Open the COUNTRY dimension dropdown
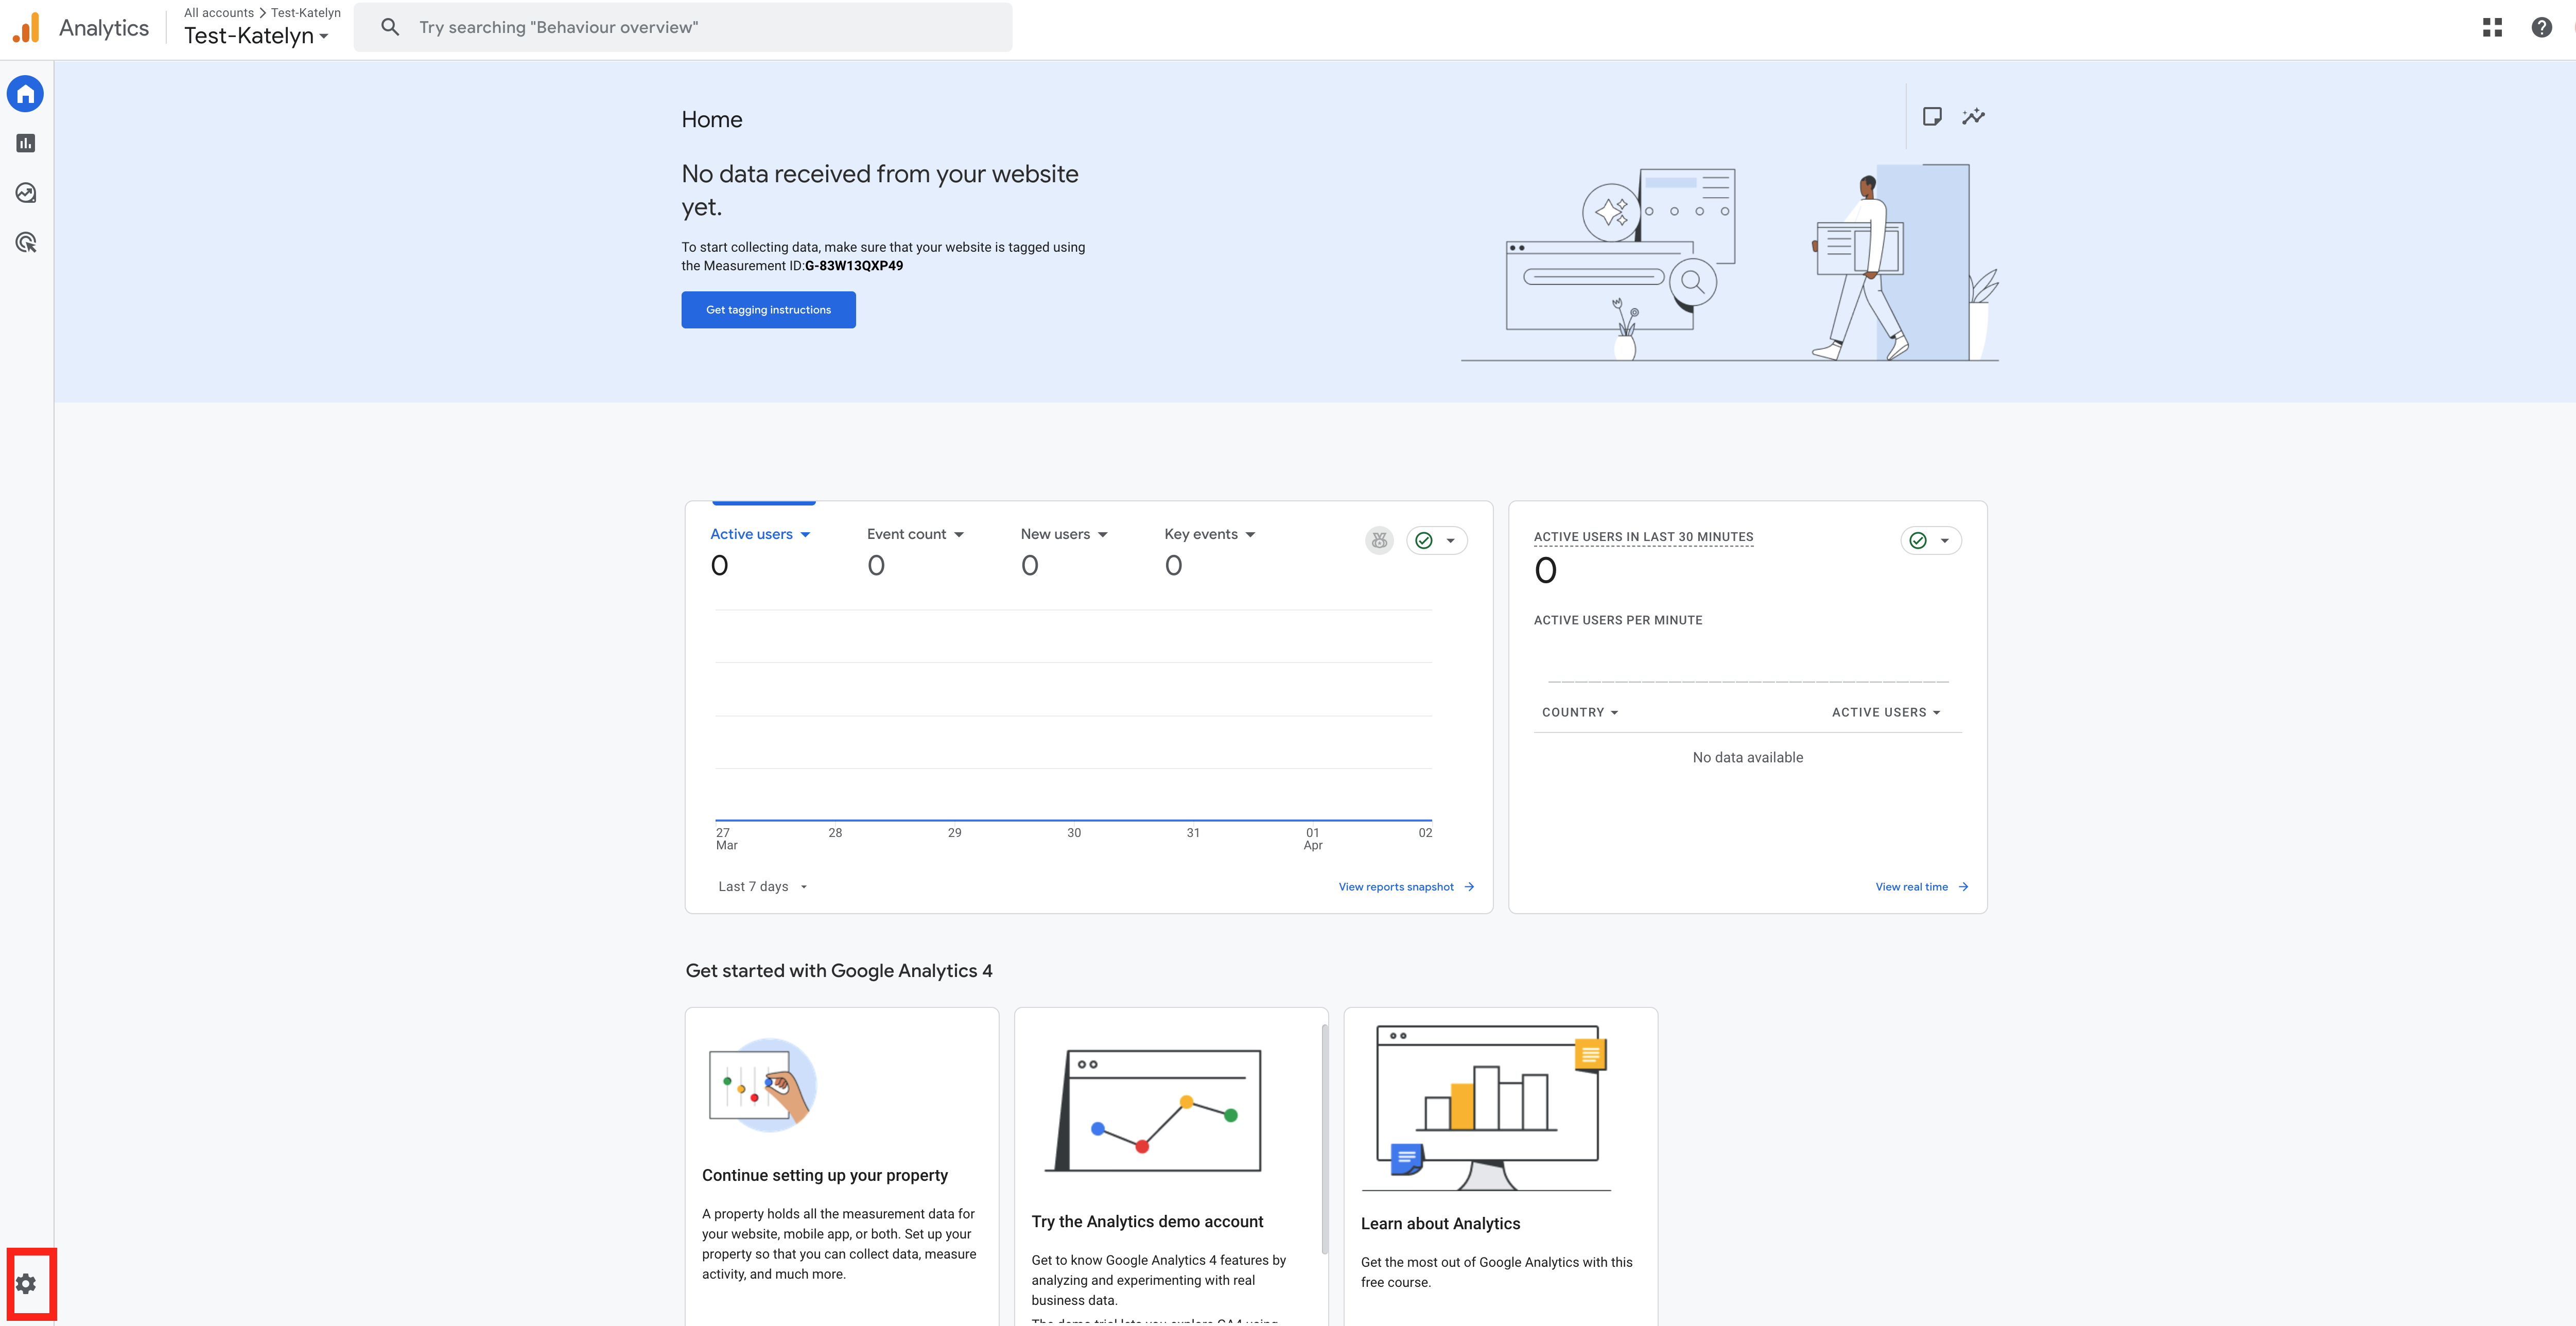 click(x=1580, y=713)
